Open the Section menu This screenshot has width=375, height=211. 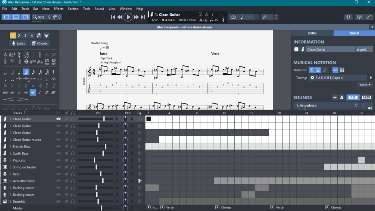(x=73, y=9)
